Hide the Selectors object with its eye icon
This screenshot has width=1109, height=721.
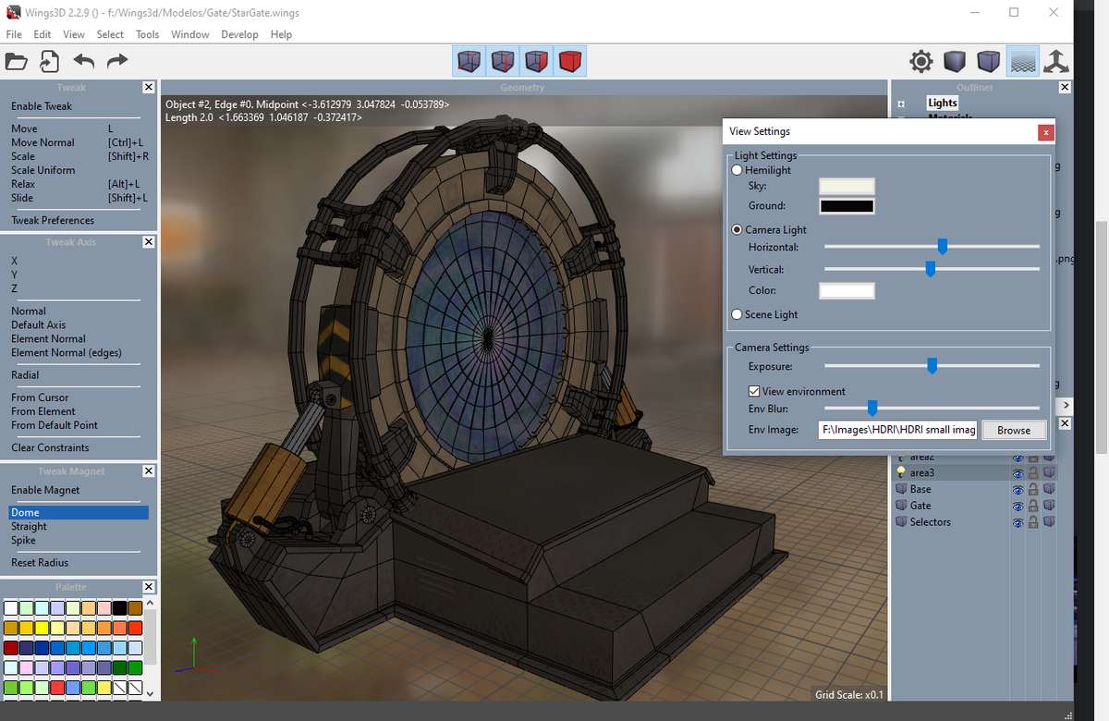(x=1018, y=522)
